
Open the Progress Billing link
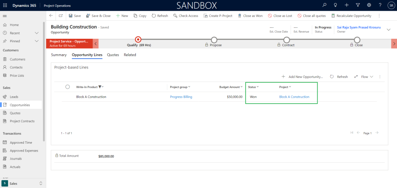(181, 97)
